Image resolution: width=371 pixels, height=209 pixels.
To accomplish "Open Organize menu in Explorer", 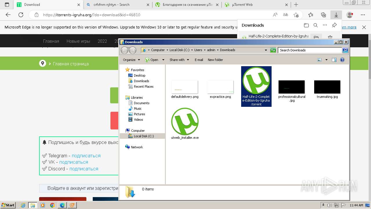I will point(131,60).
